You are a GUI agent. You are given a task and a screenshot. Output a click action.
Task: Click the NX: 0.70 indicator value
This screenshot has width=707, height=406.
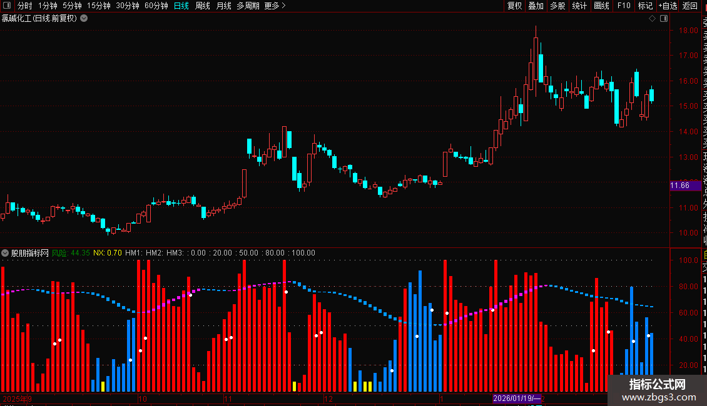(108, 253)
